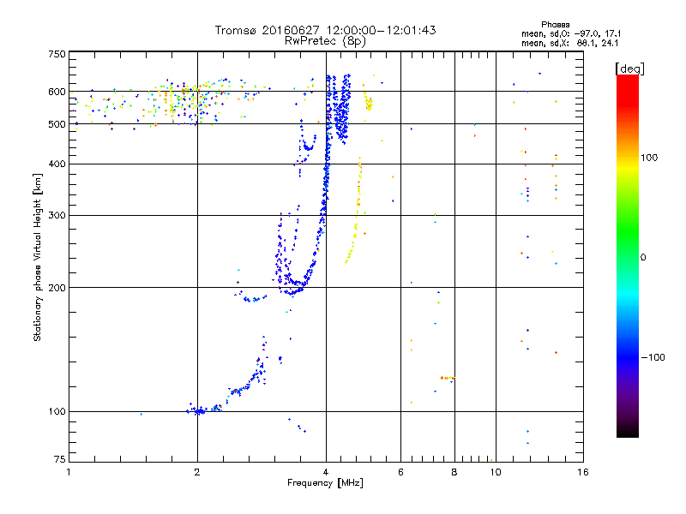The image size is (686, 514).
Task: Click the x-axis tick label '4'
Action: pyautogui.click(x=326, y=472)
